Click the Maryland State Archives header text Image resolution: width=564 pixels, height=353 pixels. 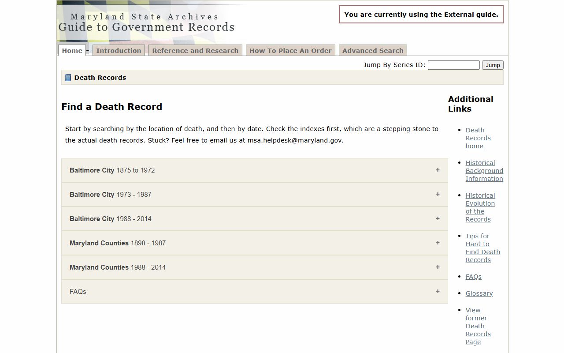click(145, 17)
